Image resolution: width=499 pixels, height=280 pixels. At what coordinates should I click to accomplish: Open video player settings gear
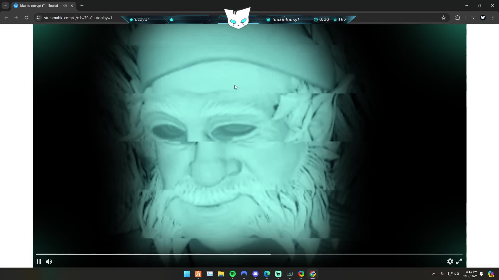pyautogui.click(x=450, y=261)
